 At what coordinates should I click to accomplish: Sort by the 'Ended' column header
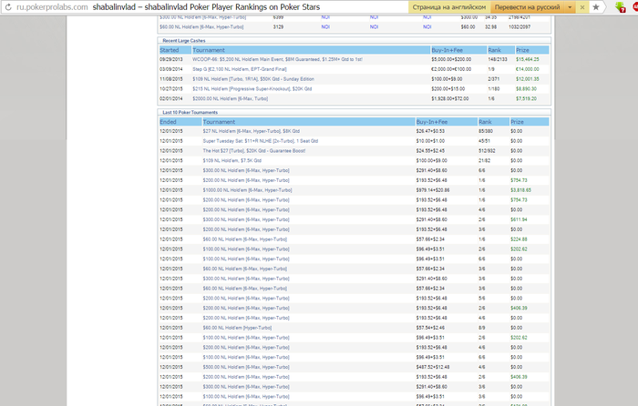tap(169, 121)
